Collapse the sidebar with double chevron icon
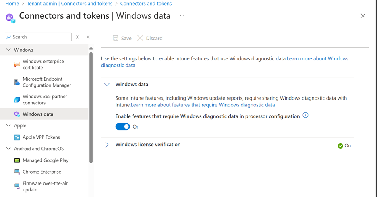The image size is (377, 197). coord(88,37)
